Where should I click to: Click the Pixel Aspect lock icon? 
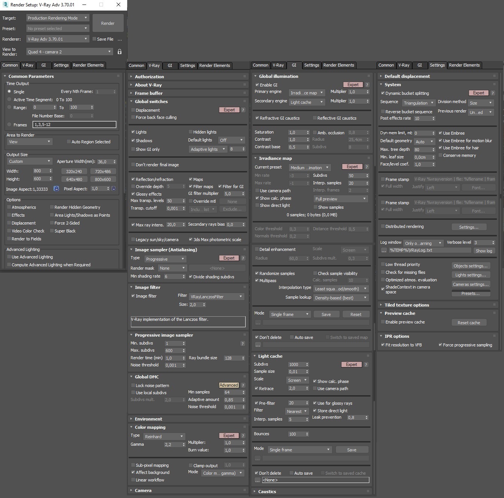(x=114, y=188)
